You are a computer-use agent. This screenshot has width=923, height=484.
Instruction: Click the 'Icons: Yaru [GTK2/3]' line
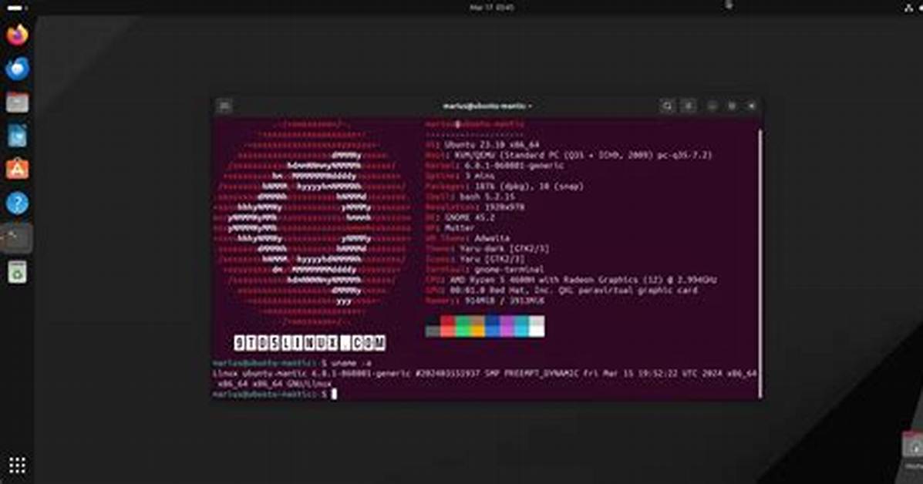click(x=475, y=260)
